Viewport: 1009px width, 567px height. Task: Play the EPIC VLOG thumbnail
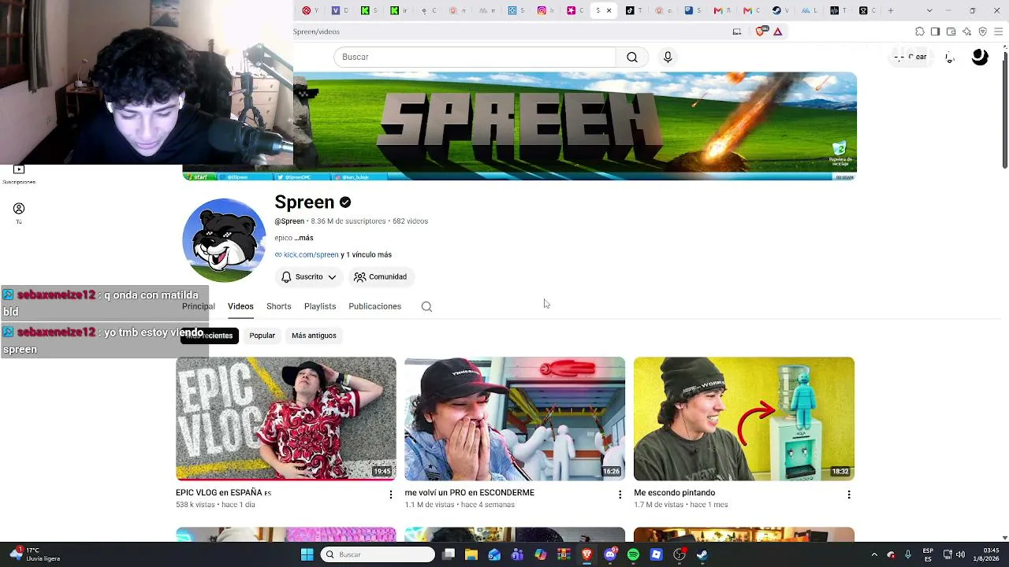[x=286, y=419]
